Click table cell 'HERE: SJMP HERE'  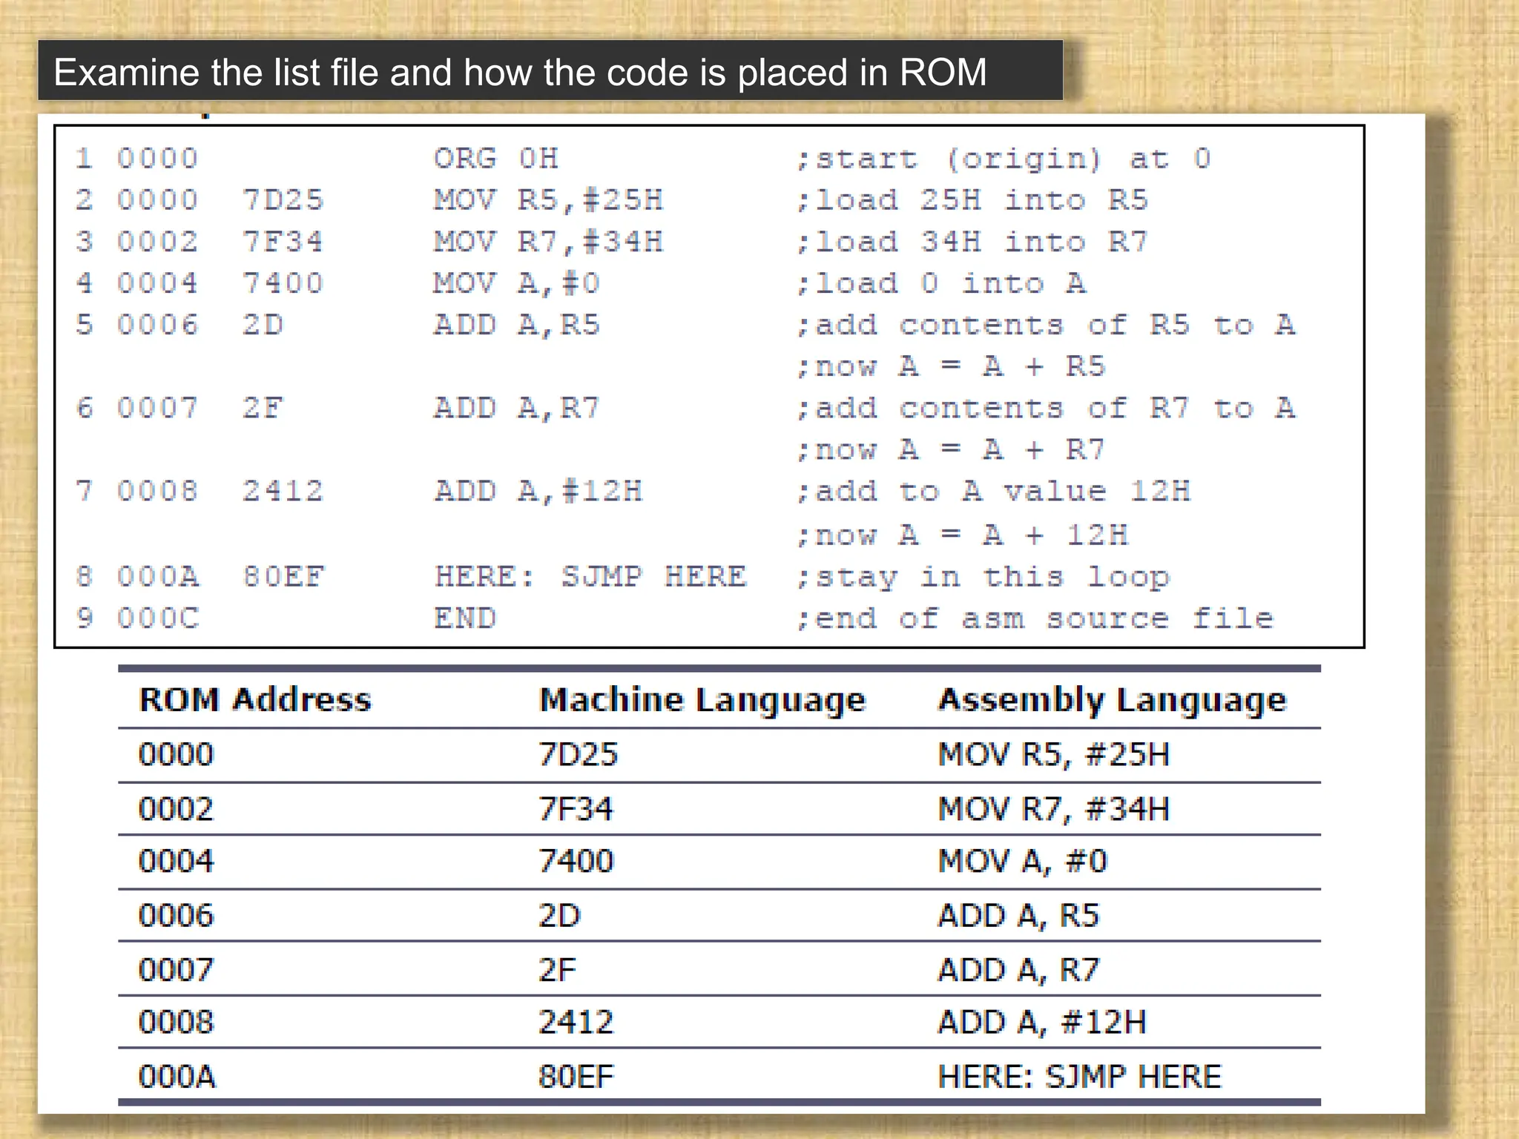point(1080,1077)
